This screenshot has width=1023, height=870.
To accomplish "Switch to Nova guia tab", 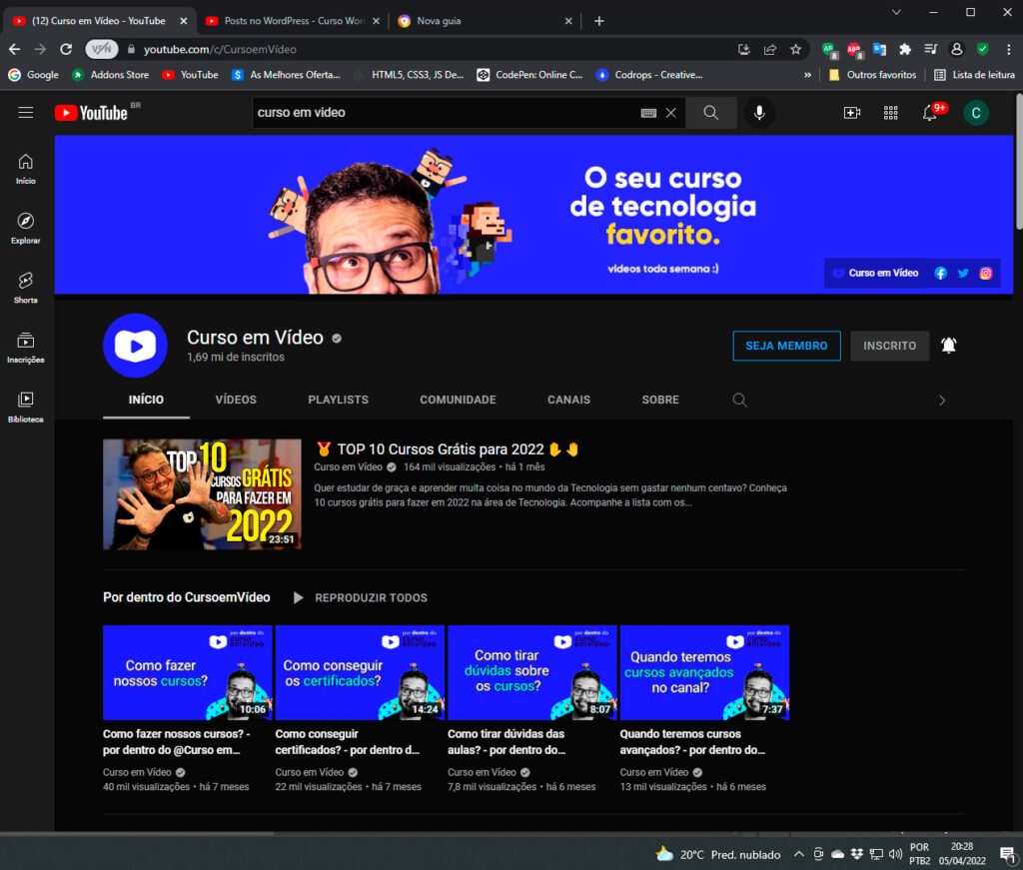I will click(483, 21).
